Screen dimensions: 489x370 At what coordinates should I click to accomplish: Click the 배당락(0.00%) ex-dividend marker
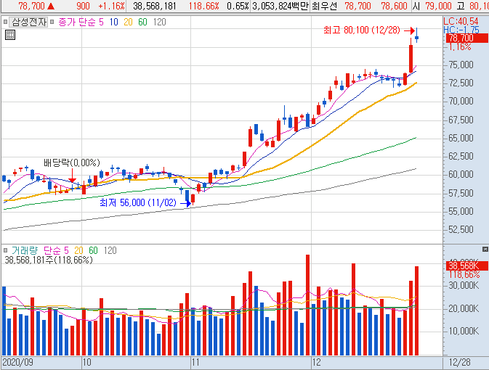coord(72,163)
